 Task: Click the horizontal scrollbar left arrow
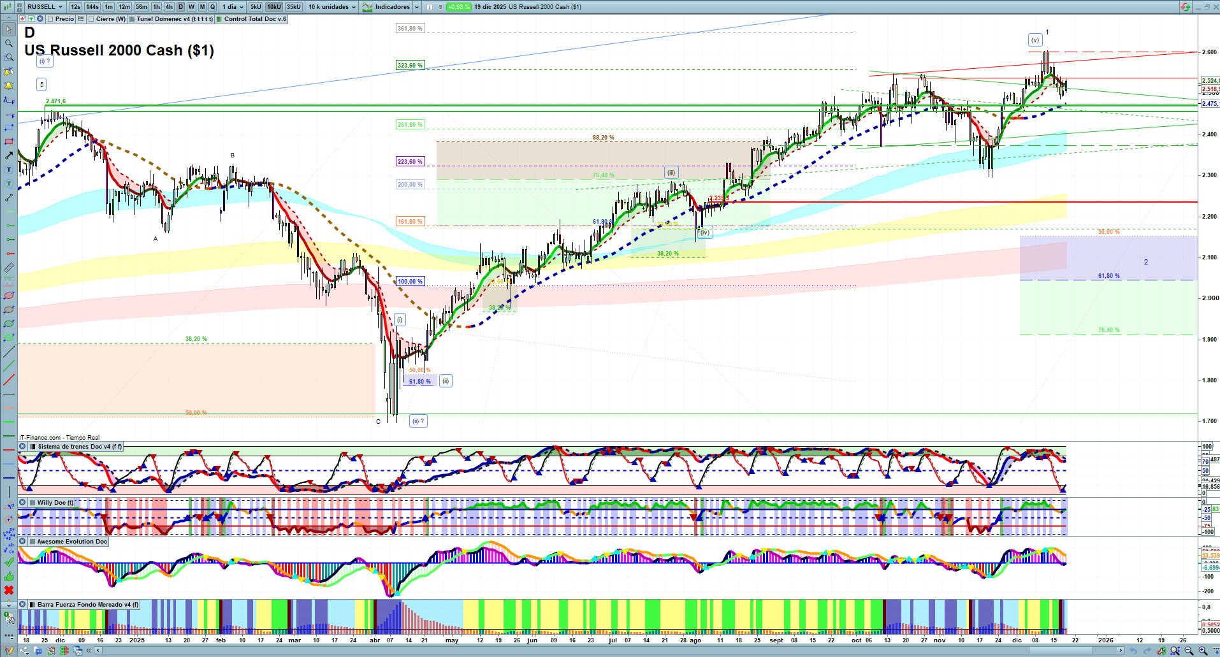pyautogui.click(x=98, y=651)
